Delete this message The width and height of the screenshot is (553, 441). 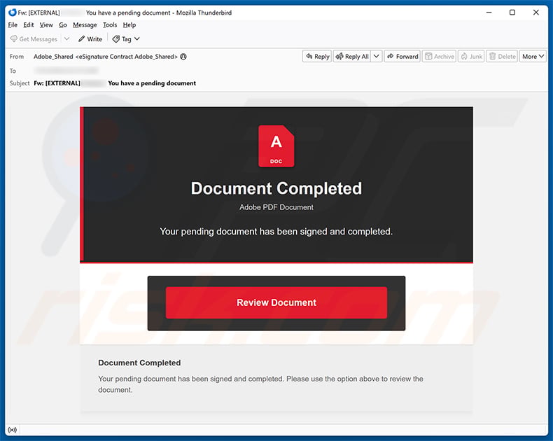[x=502, y=57]
